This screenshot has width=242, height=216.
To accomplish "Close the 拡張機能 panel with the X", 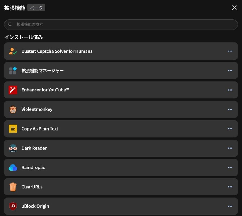I will tap(234, 8).
